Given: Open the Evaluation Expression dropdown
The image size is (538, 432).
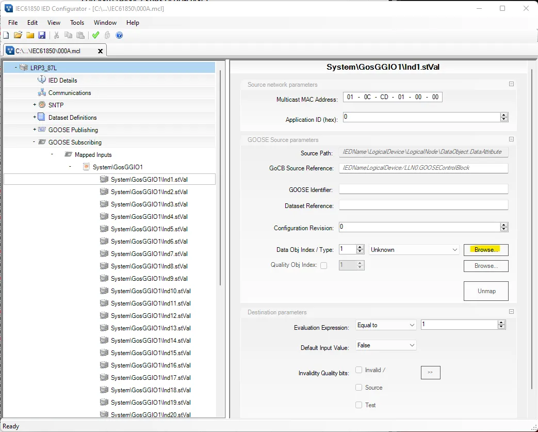Looking at the screenshot, I should coord(386,325).
